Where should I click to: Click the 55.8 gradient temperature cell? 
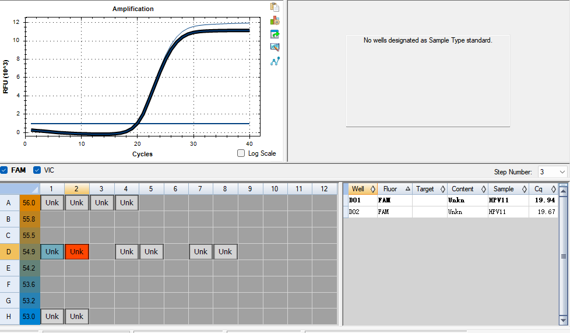tap(30, 219)
